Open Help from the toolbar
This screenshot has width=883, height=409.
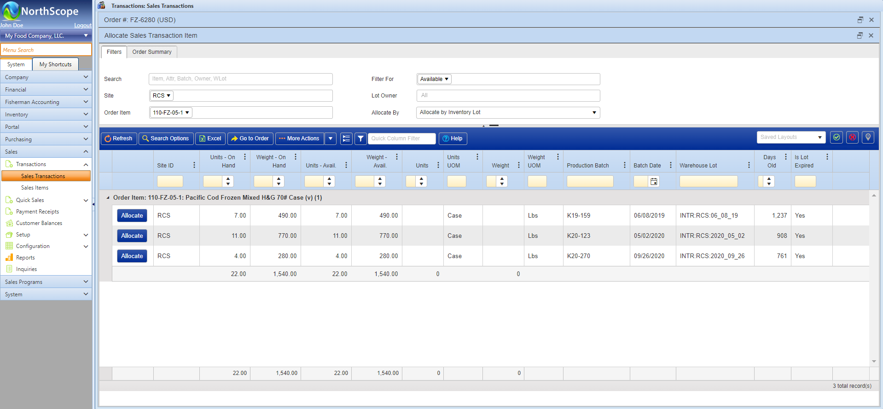click(x=453, y=138)
